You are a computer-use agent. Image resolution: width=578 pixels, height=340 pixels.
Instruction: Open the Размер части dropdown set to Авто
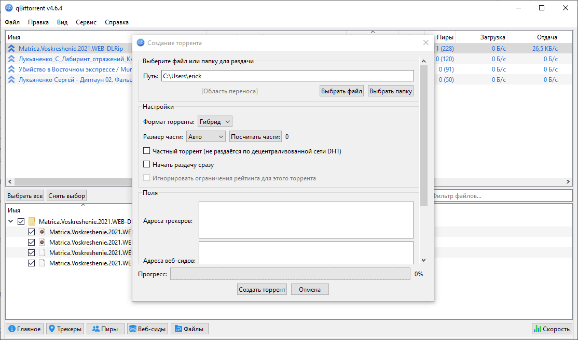pyautogui.click(x=205, y=137)
